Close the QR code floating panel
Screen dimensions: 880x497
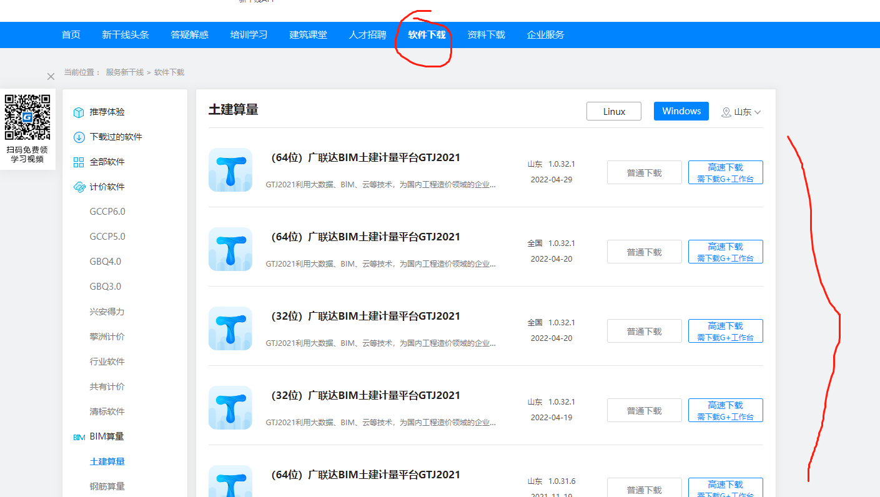(51, 77)
